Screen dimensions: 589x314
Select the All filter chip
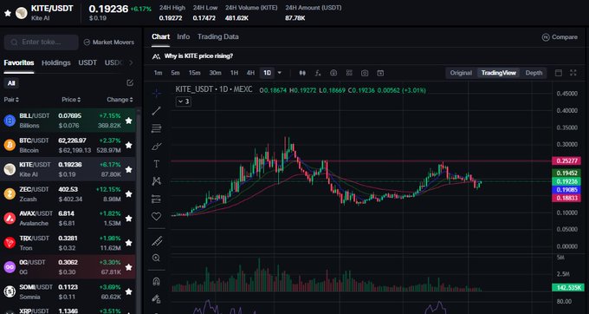pyautogui.click(x=11, y=83)
